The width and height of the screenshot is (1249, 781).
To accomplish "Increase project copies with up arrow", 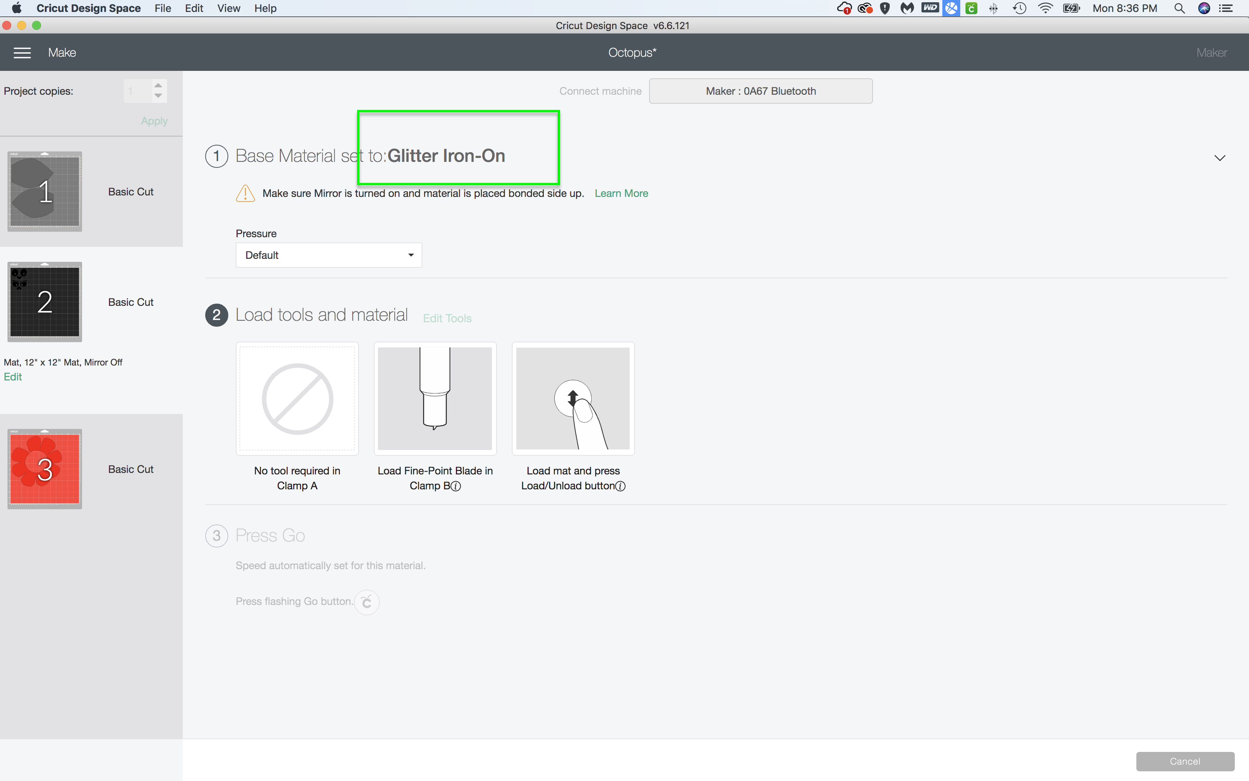I will (158, 85).
